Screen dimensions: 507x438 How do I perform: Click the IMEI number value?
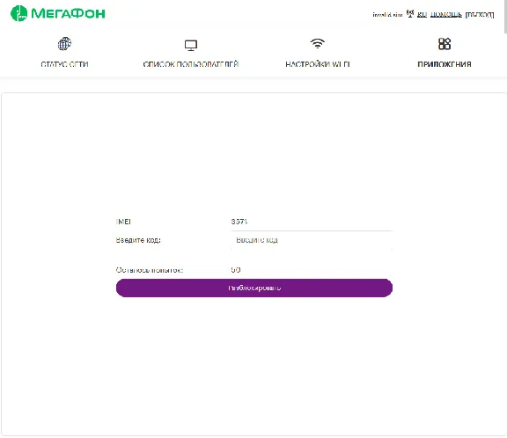[x=239, y=222]
